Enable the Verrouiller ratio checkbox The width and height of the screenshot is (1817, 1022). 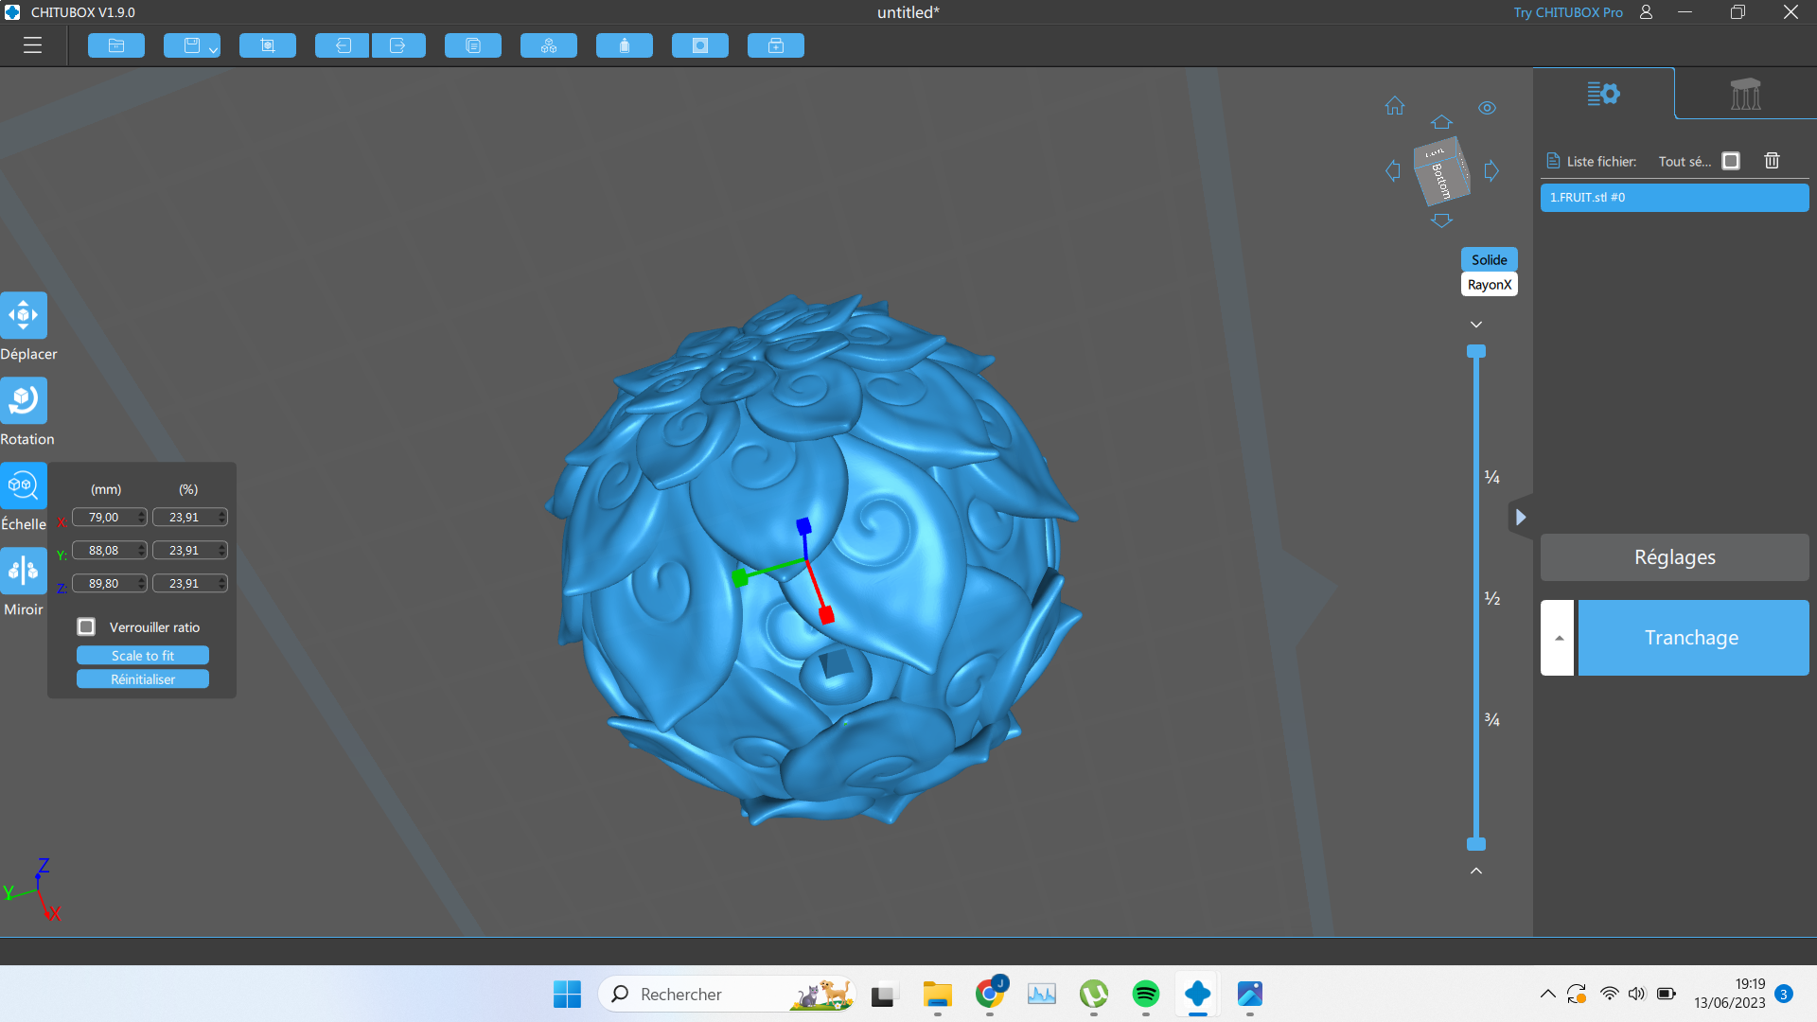[x=86, y=626]
